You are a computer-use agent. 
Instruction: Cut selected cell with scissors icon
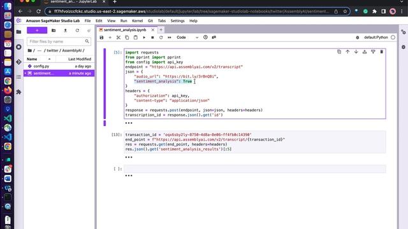point(119,38)
